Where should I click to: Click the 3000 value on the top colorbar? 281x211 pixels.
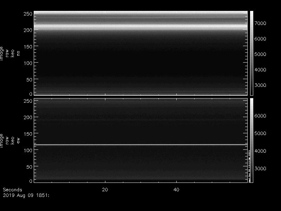click(x=260, y=85)
